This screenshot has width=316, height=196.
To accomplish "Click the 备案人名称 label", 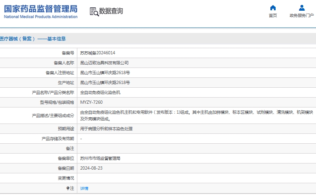I will click(64, 63).
